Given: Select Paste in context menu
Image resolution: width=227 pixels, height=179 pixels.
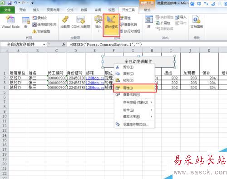Looking at the screenshot, I should [x=134, y=80].
